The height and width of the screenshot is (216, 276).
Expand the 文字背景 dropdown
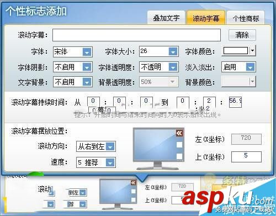tap(73, 82)
